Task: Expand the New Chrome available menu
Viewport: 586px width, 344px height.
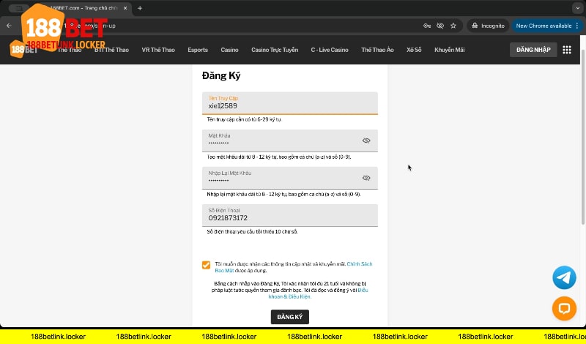Action: (x=578, y=26)
